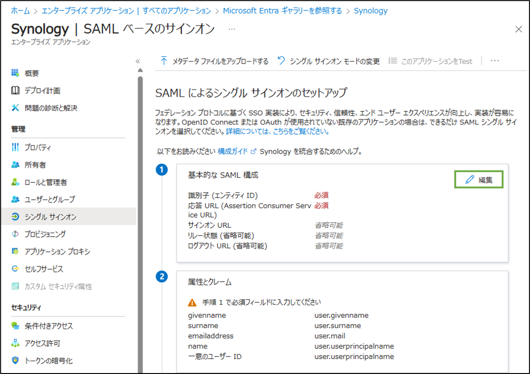Open 構成ガイド link
The width and height of the screenshot is (530, 374).
pos(233,152)
